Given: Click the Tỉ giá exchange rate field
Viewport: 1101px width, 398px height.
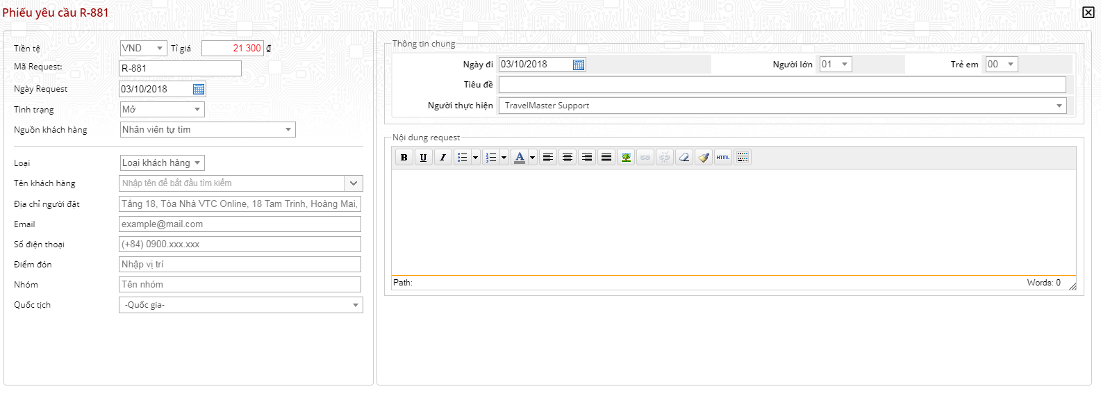Looking at the screenshot, I should coord(233,48).
